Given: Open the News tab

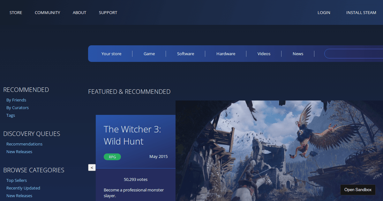Looking at the screenshot, I should [297, 54].
